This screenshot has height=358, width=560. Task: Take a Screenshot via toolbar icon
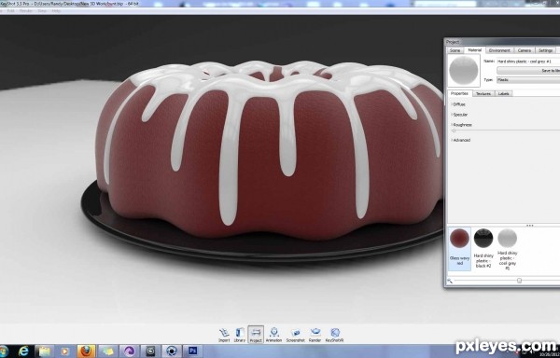click(295, 335)
